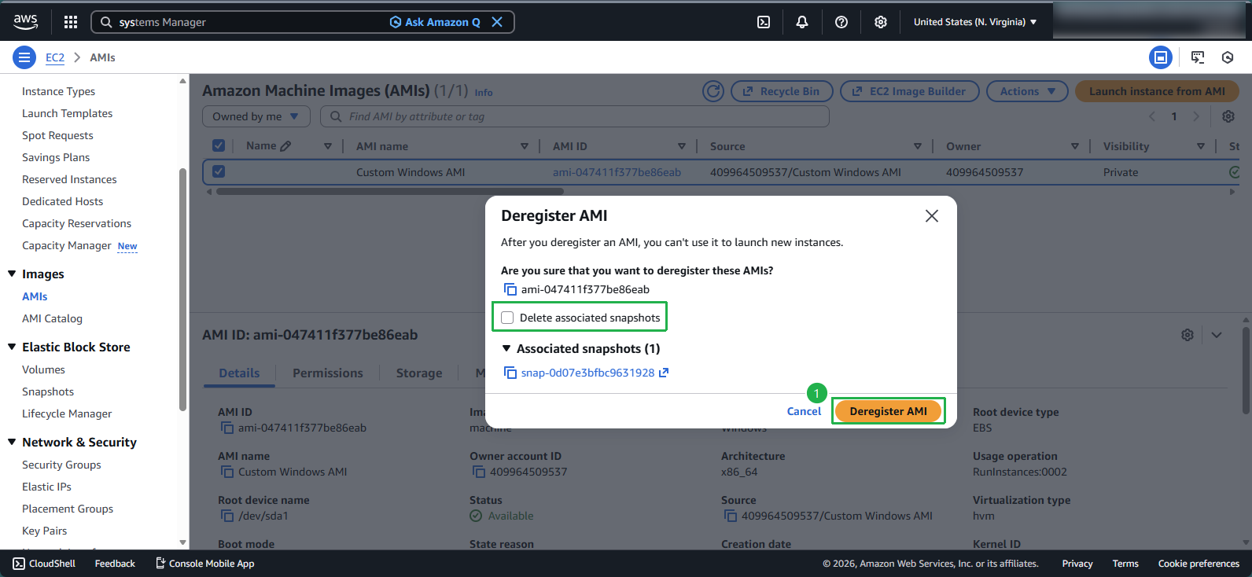The width and height of the screenshot is (1252, 577).
Task: Open the screen-with-chat icon in breadcrumb bar
Action: [1198, 57]
